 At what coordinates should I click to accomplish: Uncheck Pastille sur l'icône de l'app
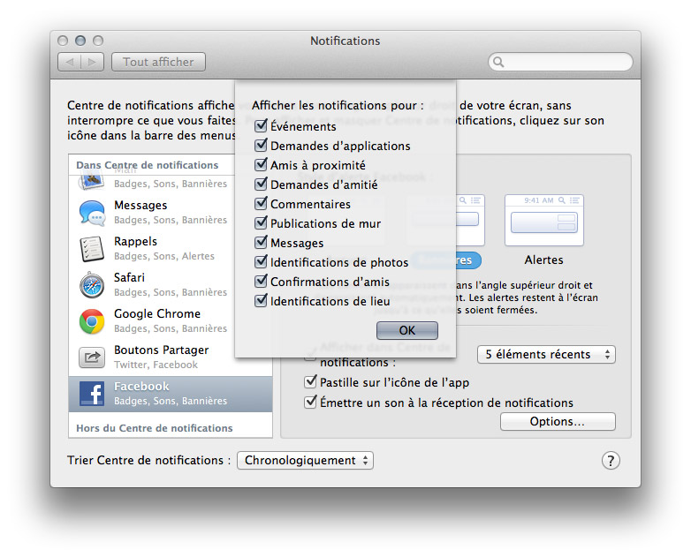tap(310, 382)
